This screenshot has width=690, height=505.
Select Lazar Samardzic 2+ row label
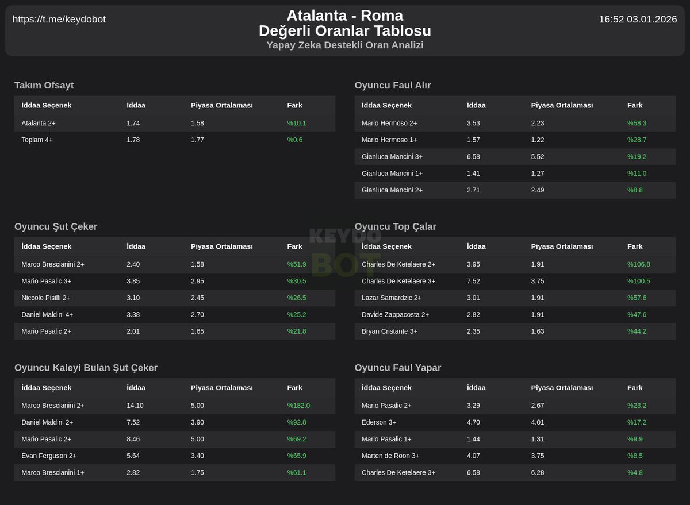click(392, 298)
